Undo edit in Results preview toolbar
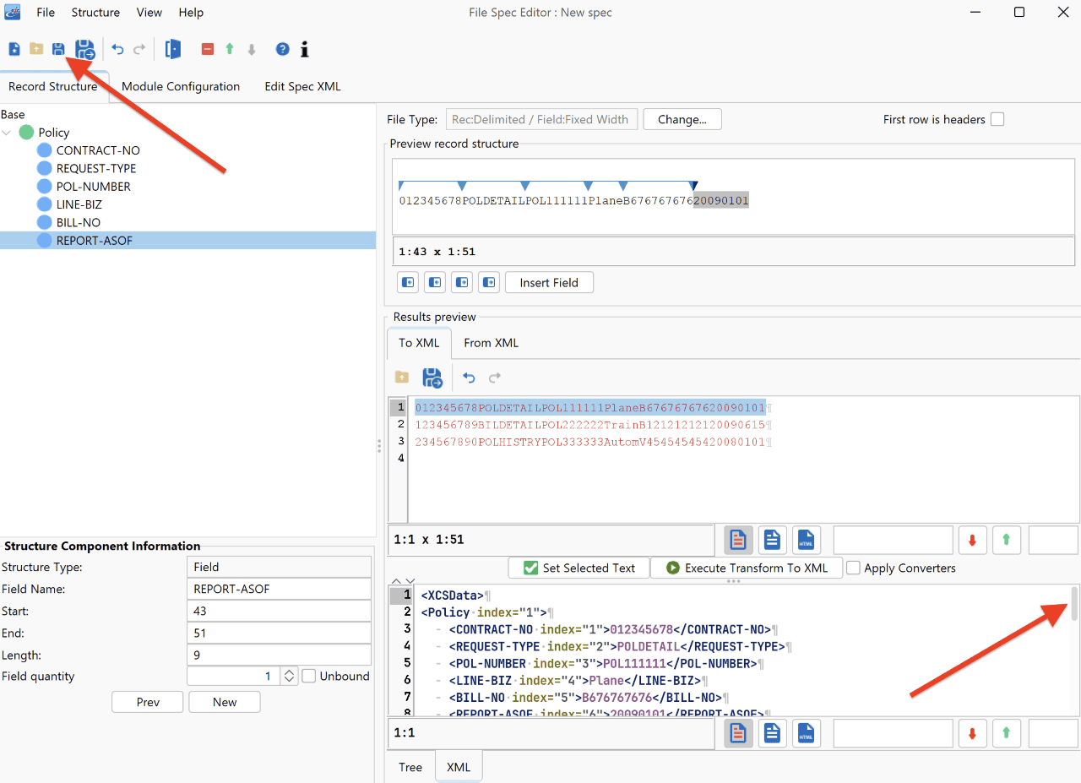1081x783 pixels. [469, 378]
